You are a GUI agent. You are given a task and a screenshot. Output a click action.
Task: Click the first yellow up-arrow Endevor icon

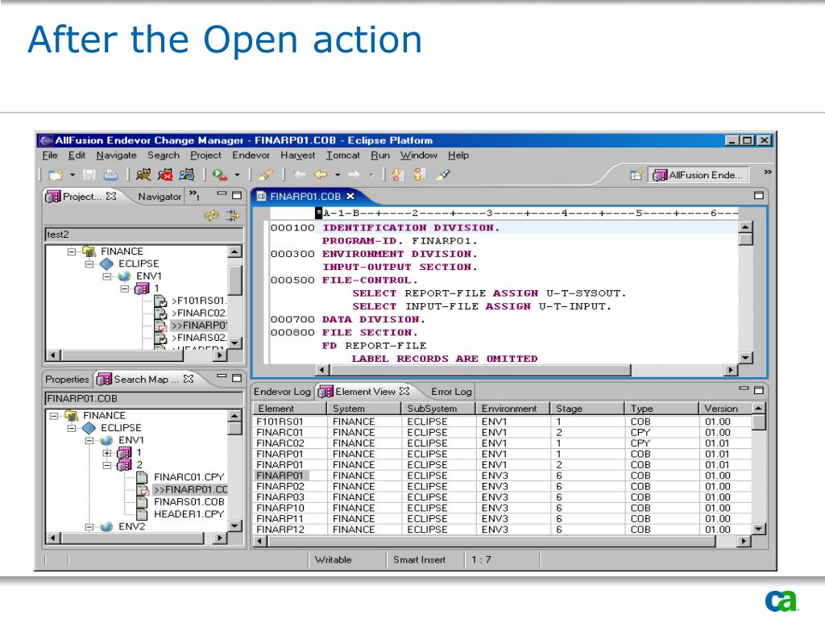point(398,175)
